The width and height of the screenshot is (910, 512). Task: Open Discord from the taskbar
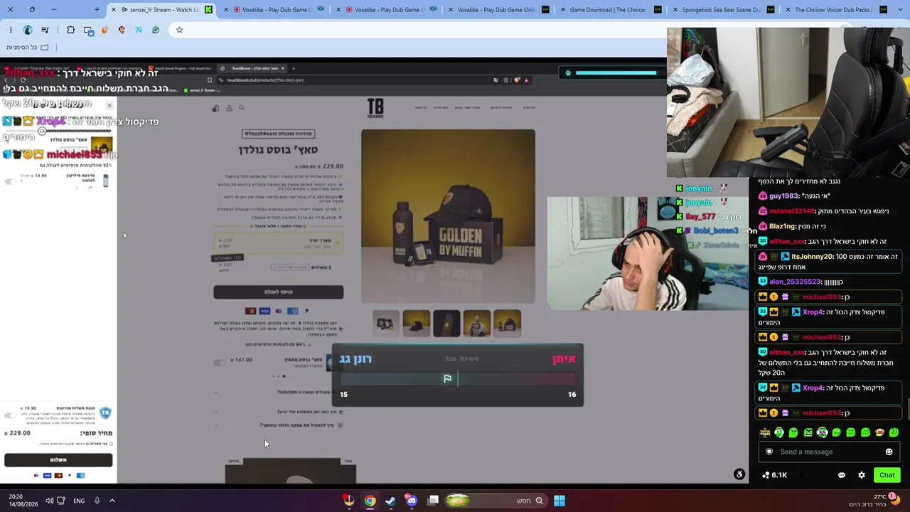(412, 501)
